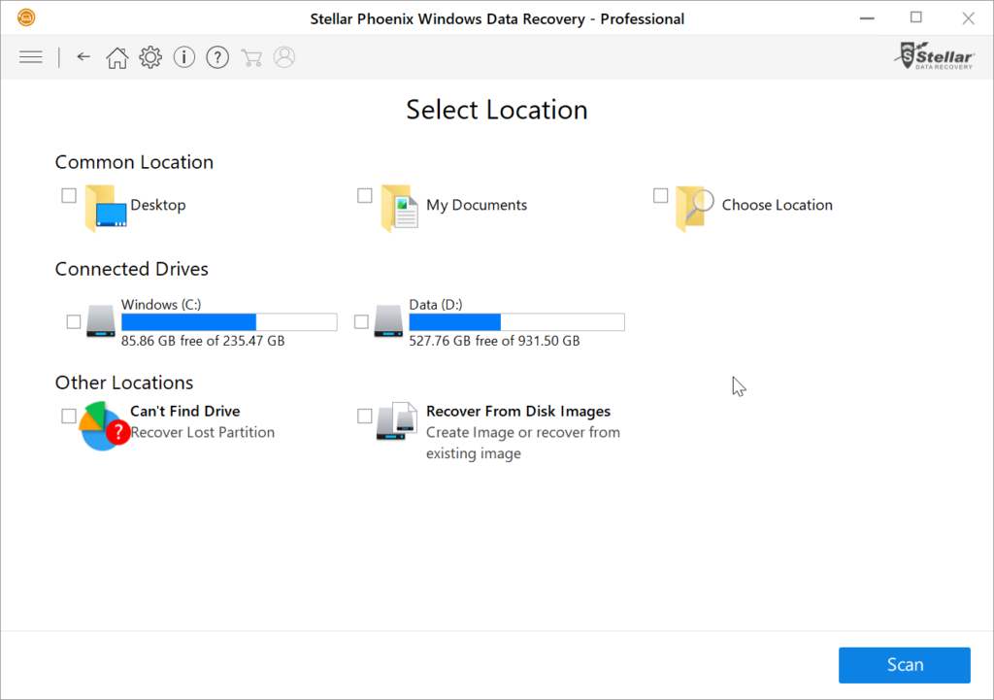Image resolution: width=994 pixels, height=700 pixels.
Task: Click the Stellar Data Recovery logo
Action: pyautogui.click(x=935, y=56)
